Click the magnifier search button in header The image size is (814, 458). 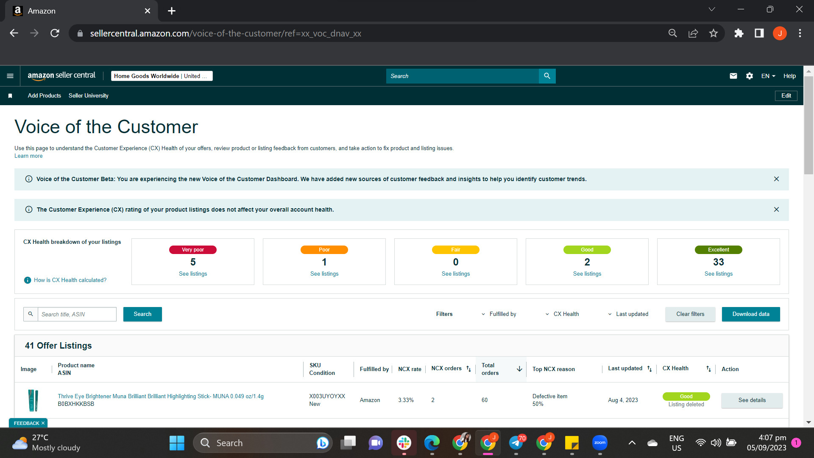tap(547, 76)
